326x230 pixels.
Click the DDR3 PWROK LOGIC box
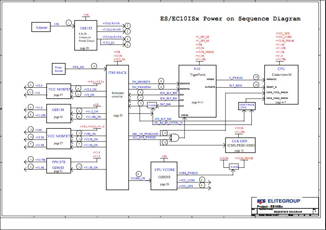point(247,106)
